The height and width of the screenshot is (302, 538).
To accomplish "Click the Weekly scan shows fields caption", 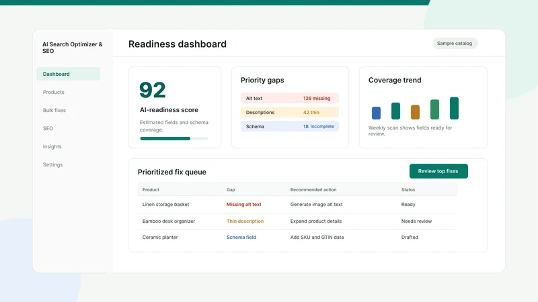I will (x=410, y=131).
